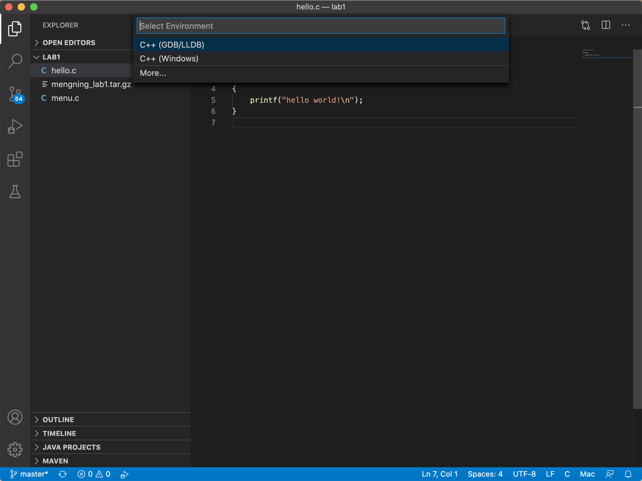Open the Run and Debug view
The image size is (642, 481).
coord(15,127)
